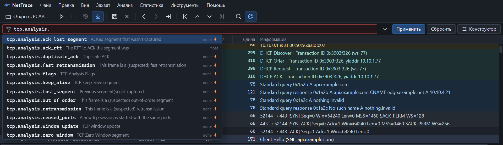Close the capture file with X icon
The width and height of the screenshot is (503, 145).
[x=127, y=16]
